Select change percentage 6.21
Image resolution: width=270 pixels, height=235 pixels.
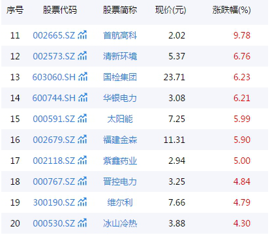[x=242, y=98]
